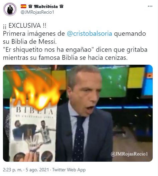Click the @JMRojasRecio1 watermark in video
The height and width of the screenshot is (176, 158).
pos(129,154)
